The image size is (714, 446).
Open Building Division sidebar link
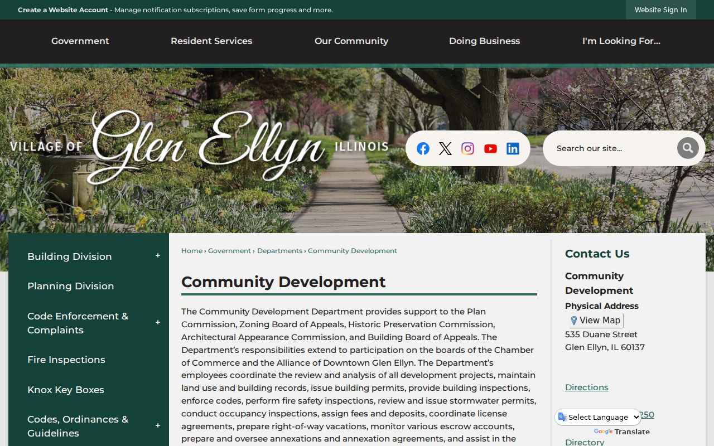coord(70,256)
